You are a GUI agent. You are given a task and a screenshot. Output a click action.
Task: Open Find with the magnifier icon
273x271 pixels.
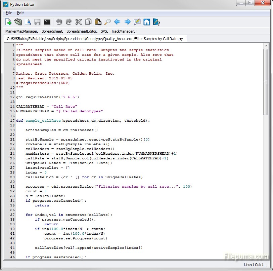click(x=107, y=22)
